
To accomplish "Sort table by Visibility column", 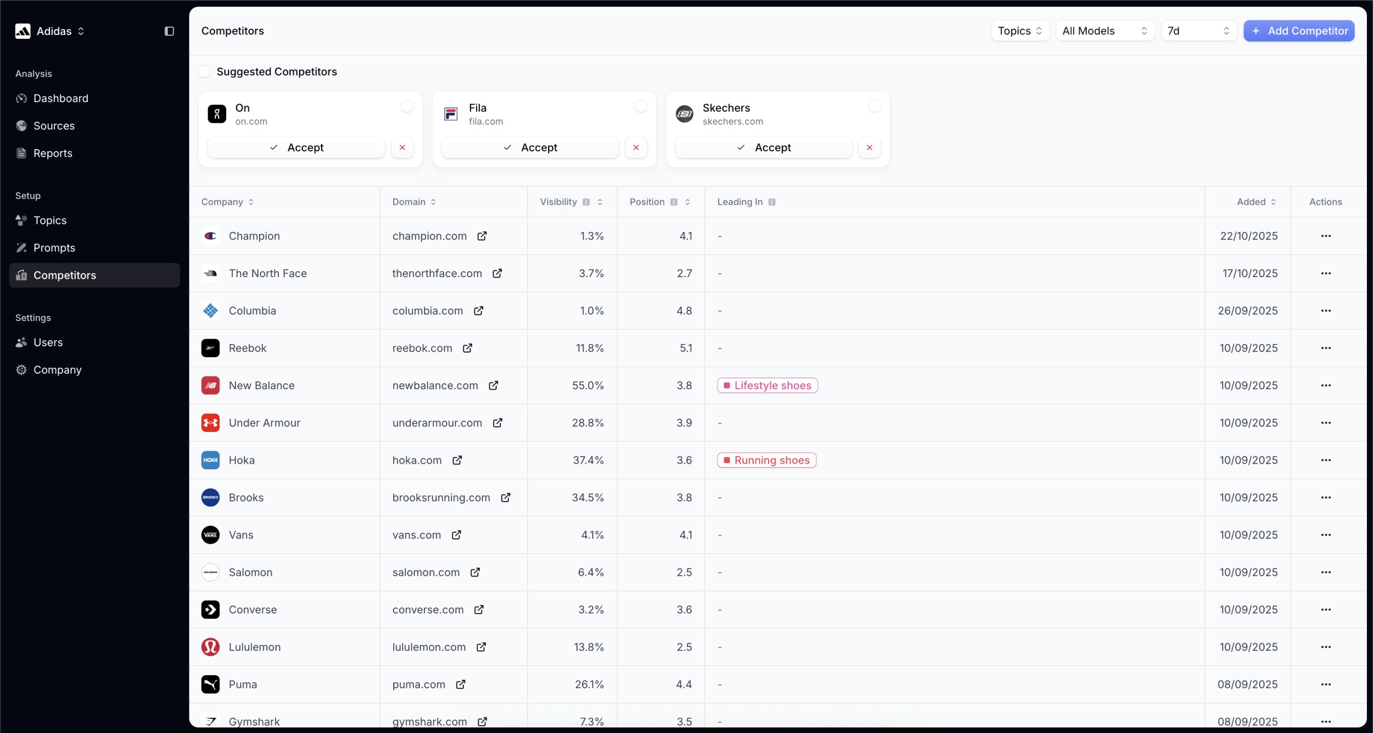I will 600,202.
